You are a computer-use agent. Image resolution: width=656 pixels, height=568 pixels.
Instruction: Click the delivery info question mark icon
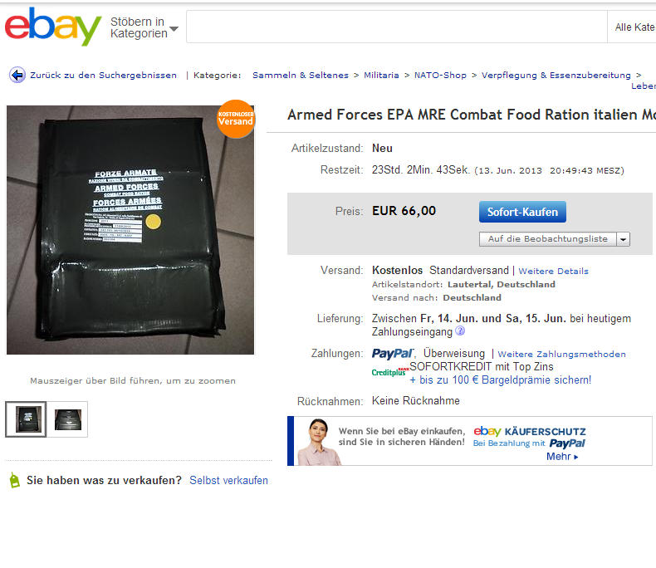(460, 331)
